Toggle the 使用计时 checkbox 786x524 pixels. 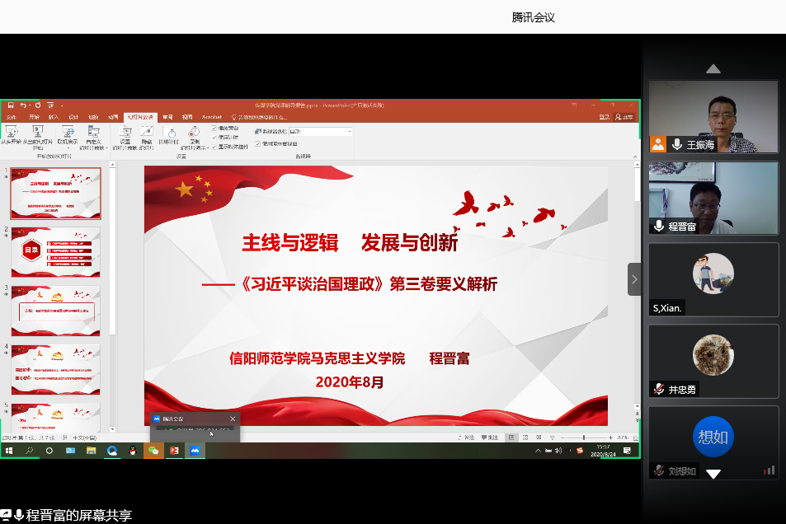coord(214,137)
